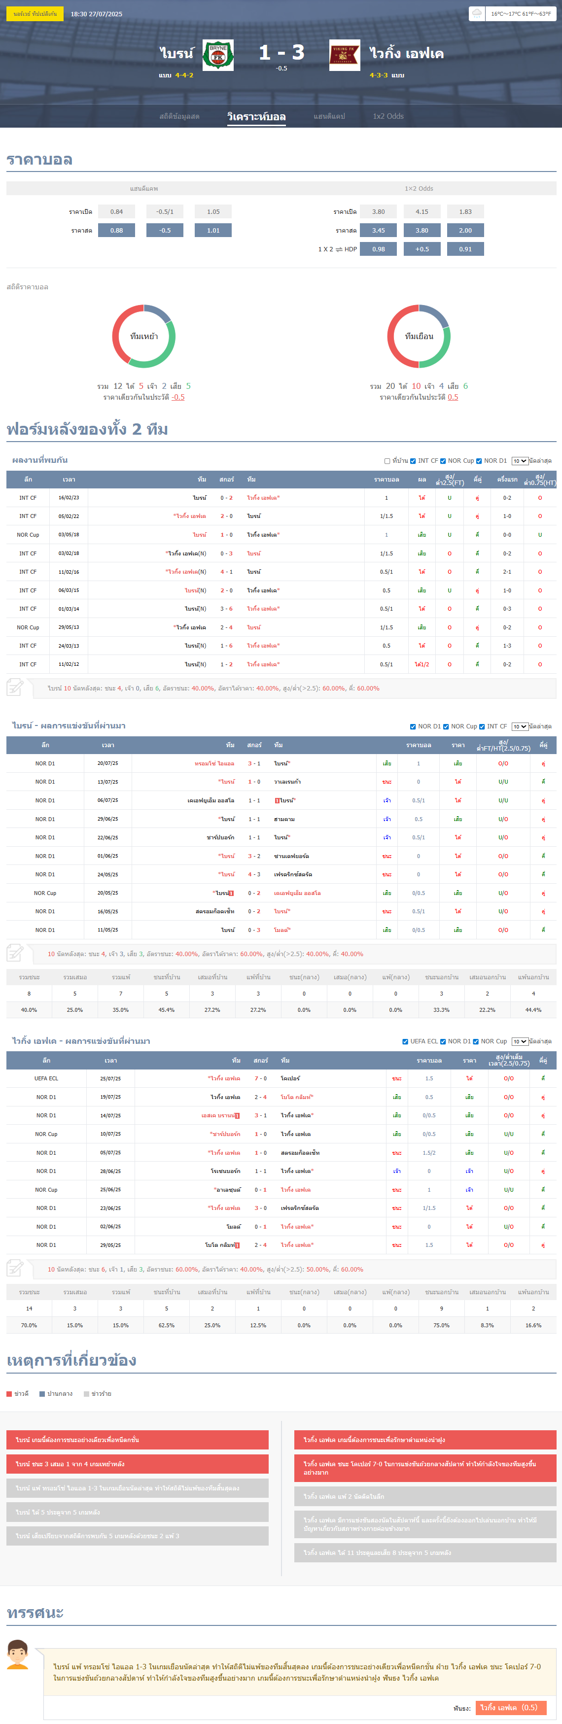Image resolution: width=562 pixels, height=1724 pixels.
Task: Click the -0.5 link under ทีมเหย้า chart
Action: point(178,397)
